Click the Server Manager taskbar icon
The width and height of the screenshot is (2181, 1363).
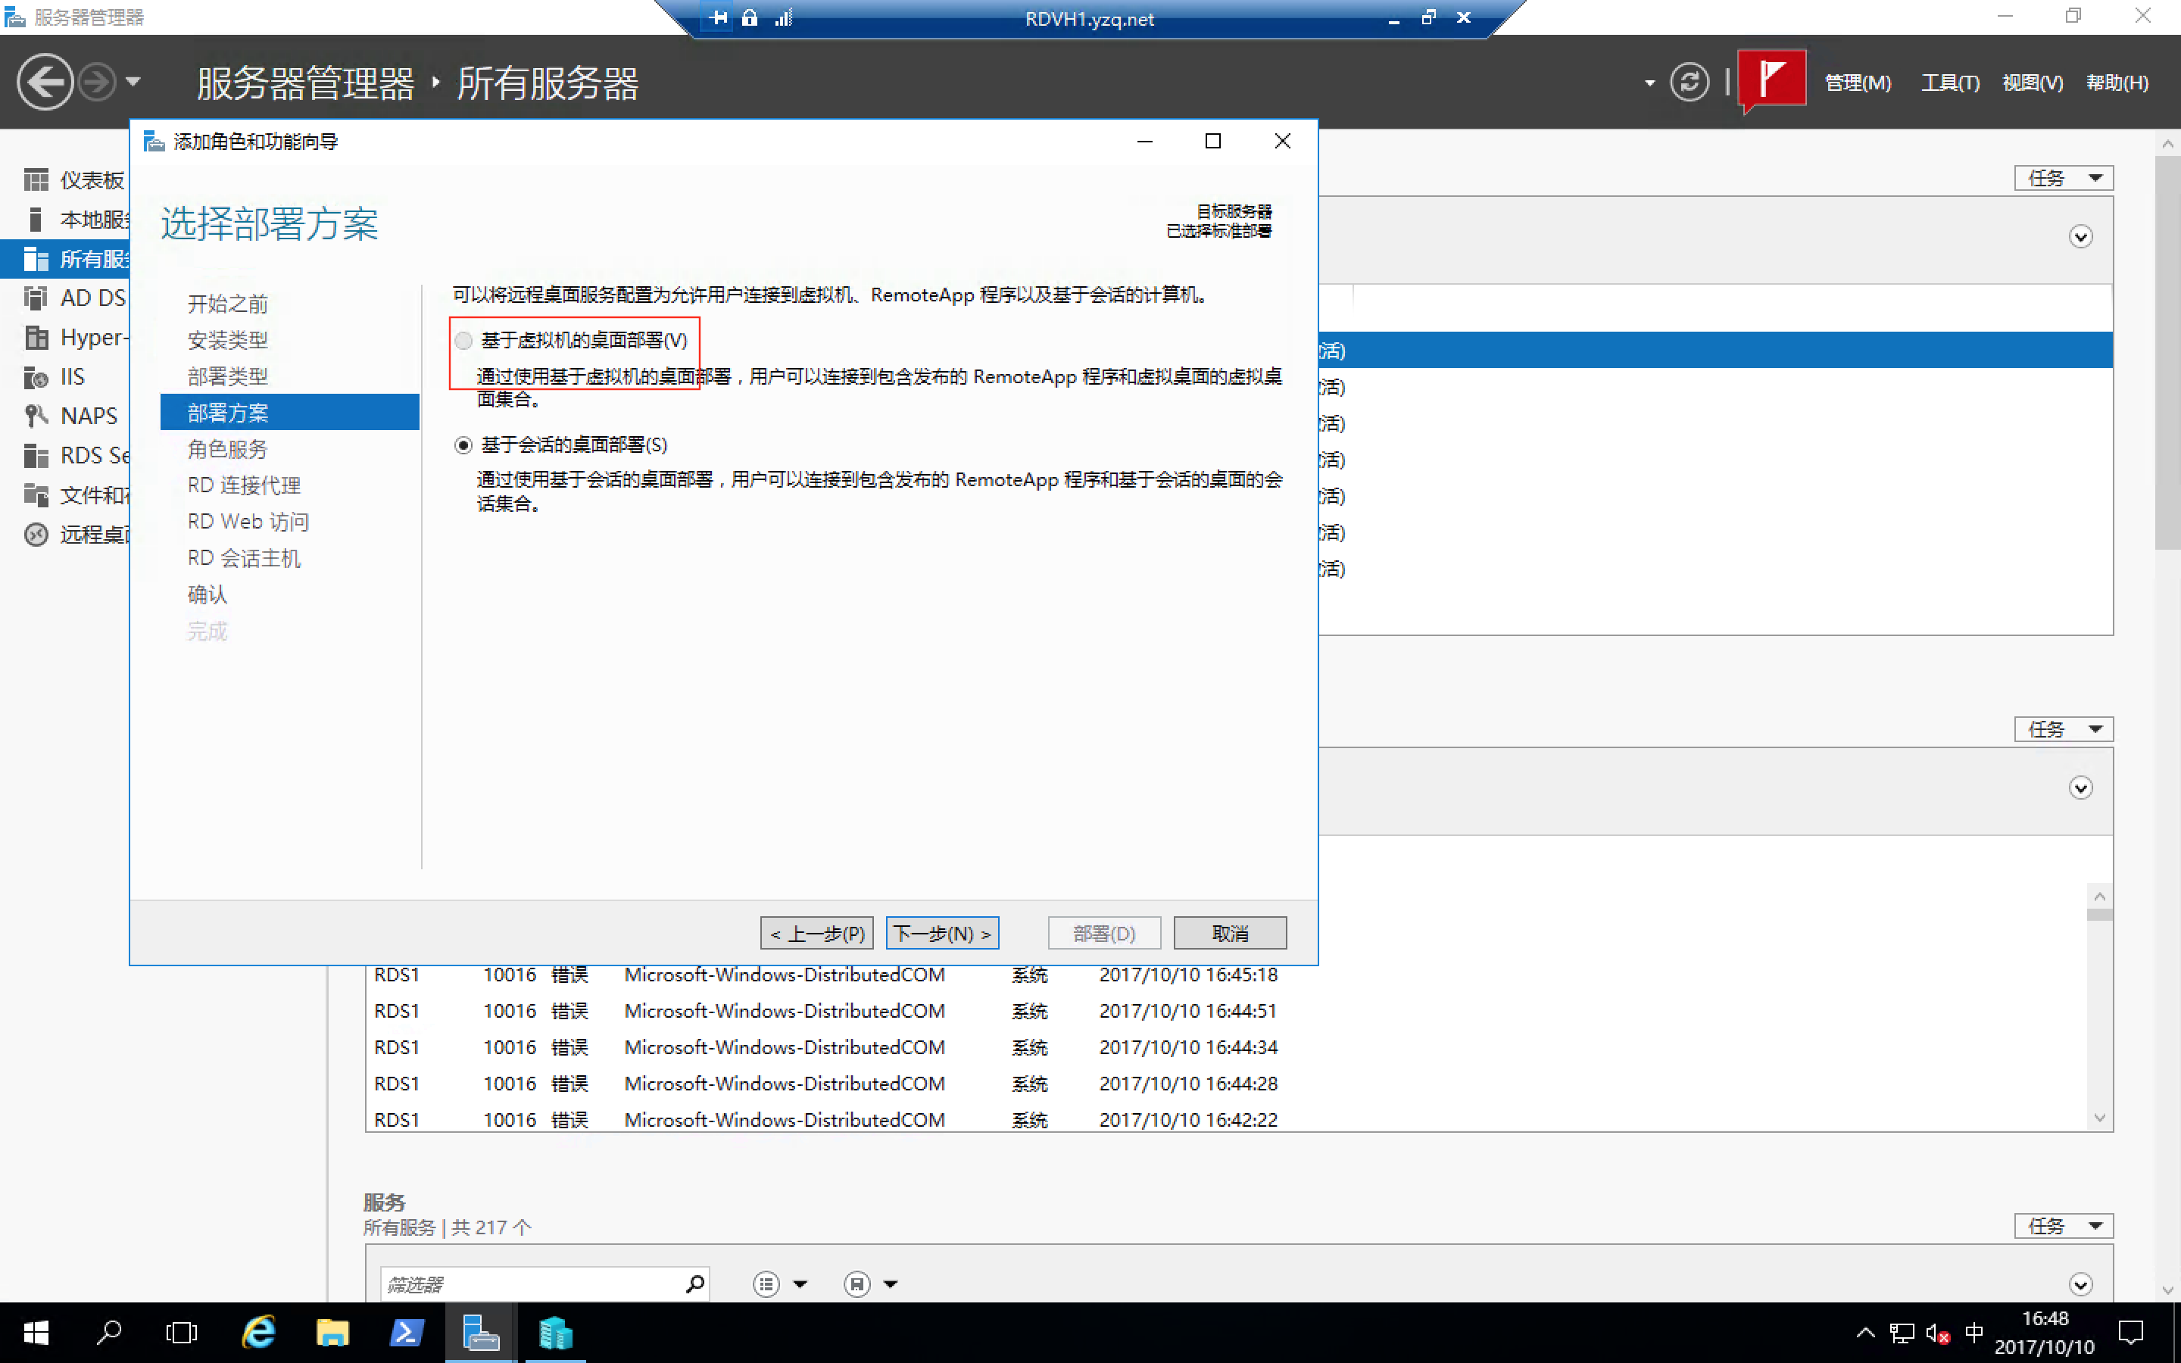tap(480, 1333)
